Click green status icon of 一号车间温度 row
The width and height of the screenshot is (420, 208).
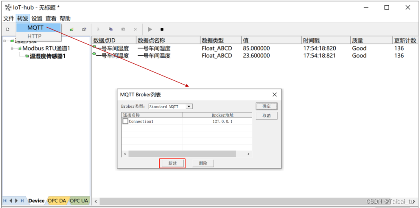94,54
